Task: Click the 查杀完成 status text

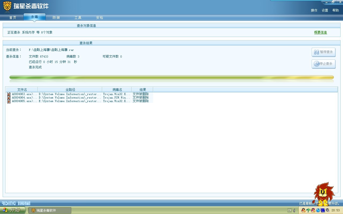Action: coord(35,67)
